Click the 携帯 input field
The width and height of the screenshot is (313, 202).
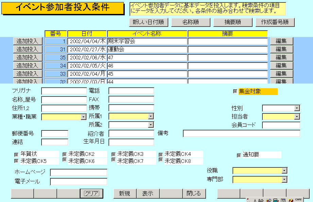click(x=131, y=108)
